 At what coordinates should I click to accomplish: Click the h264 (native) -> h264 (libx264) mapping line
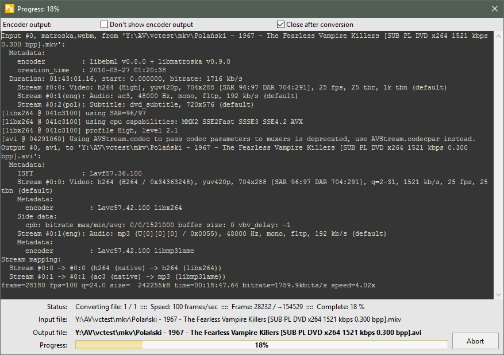pyautogui.click(x=115, y=268)
